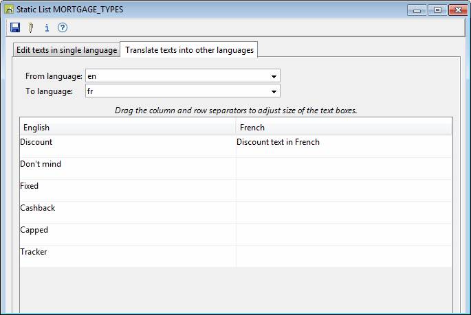471x315 pixels.
Task: Click the pin icon in toolbar
Action: [31, 28]
